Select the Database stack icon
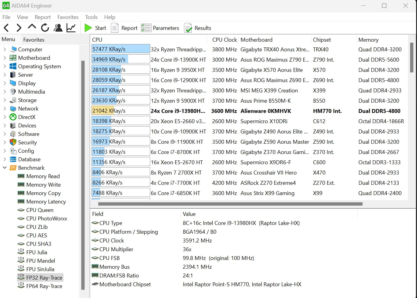417x298 pixels. tap(13, 159)
